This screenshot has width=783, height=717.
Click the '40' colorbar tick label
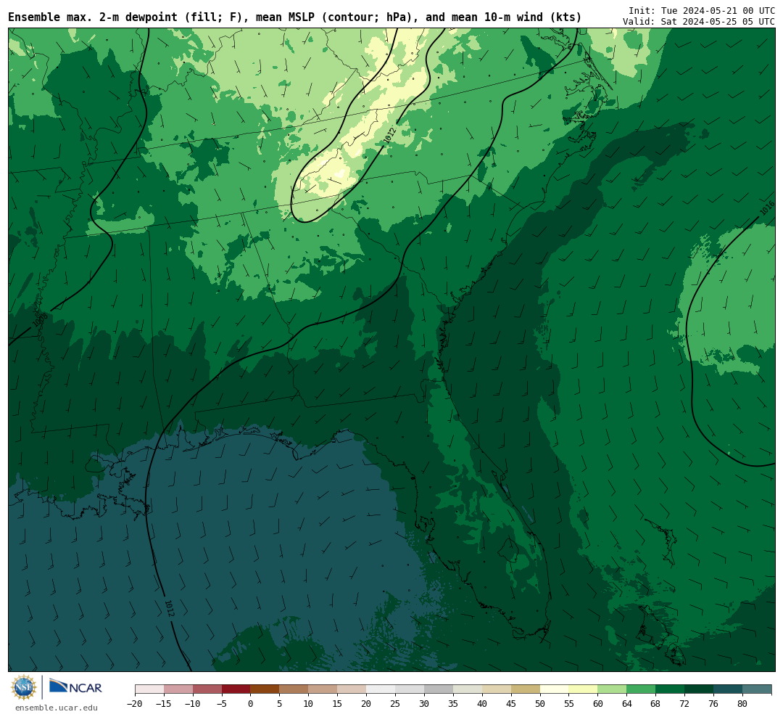[x=482, y=704]
